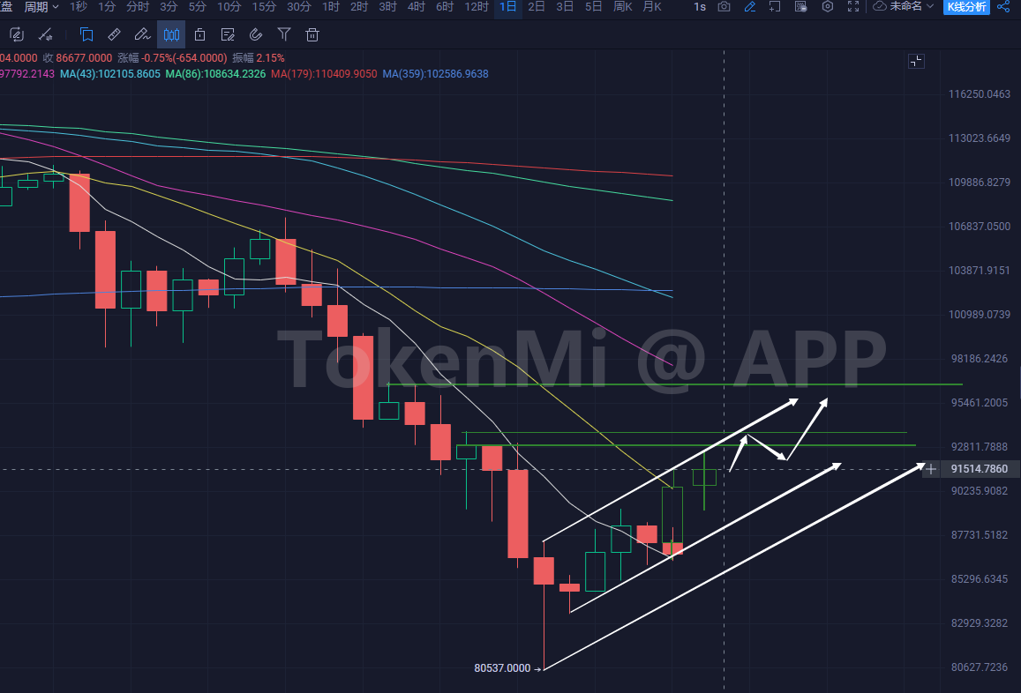
Task: Select the ruler measure tool
Action: 114,35
